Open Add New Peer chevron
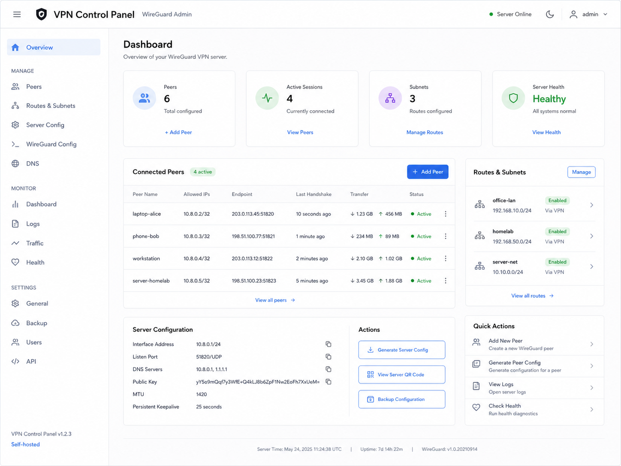Image resolution: width=621 pixels, height=466 pixels. (592, 344)
